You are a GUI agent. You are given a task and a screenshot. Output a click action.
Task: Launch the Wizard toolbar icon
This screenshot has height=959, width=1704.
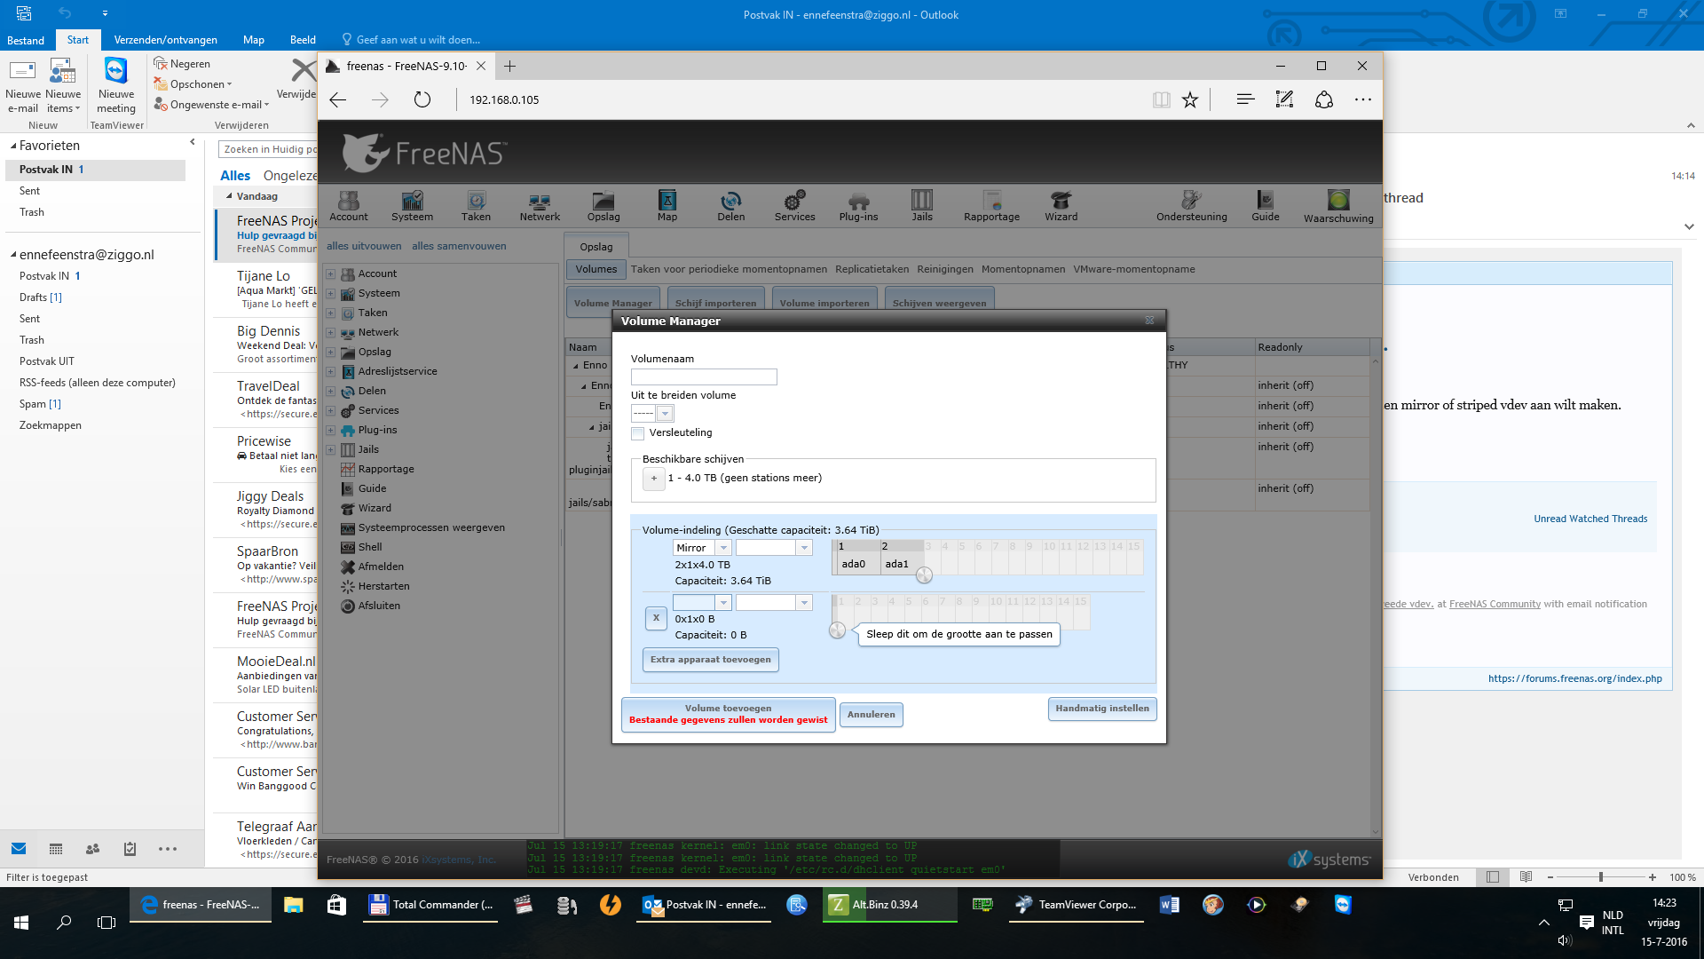[1061, 206]
